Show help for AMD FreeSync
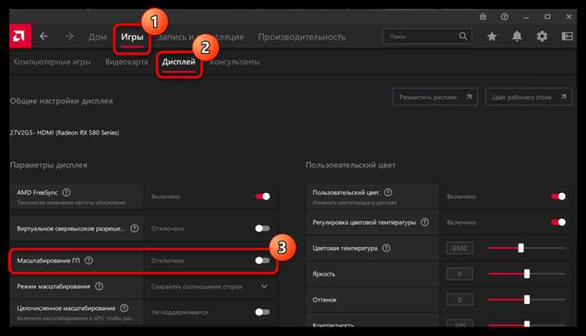 tap(66, 192)
